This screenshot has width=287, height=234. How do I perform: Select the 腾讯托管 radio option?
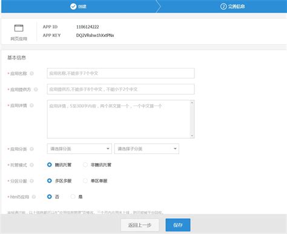[x=50, y=165]
